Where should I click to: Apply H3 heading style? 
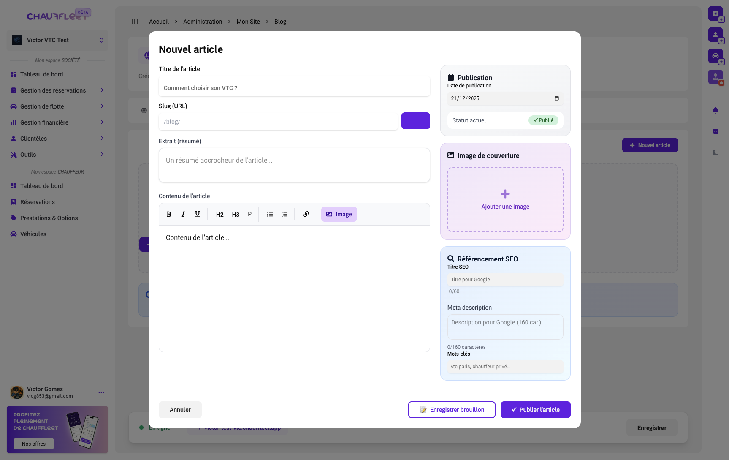(x=236, y=215)
